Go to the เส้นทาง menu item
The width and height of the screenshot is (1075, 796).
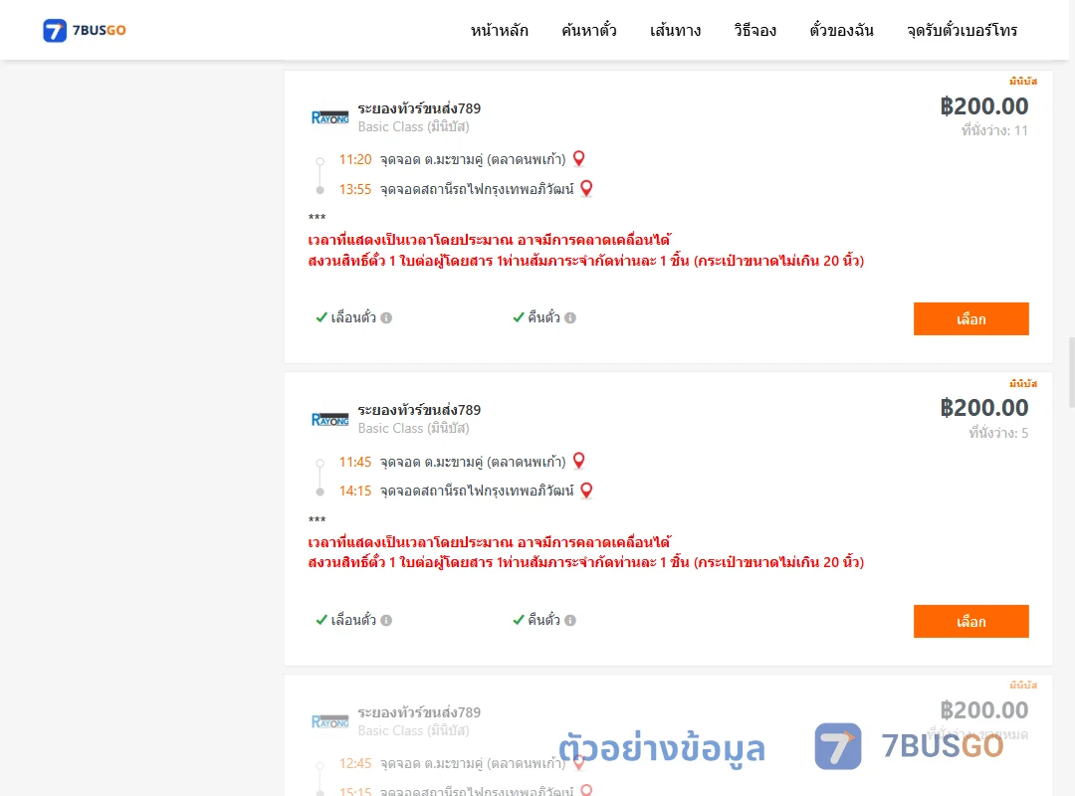click(x=675, y=30)
